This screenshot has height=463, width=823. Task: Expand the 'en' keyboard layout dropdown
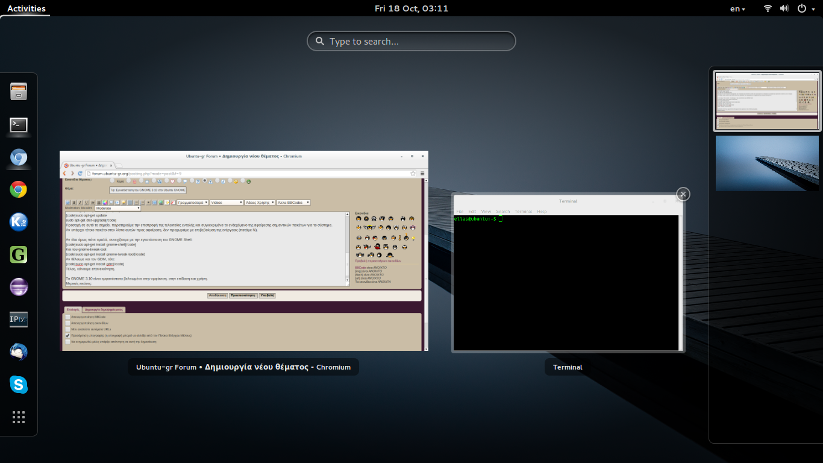tap(737, 8)
